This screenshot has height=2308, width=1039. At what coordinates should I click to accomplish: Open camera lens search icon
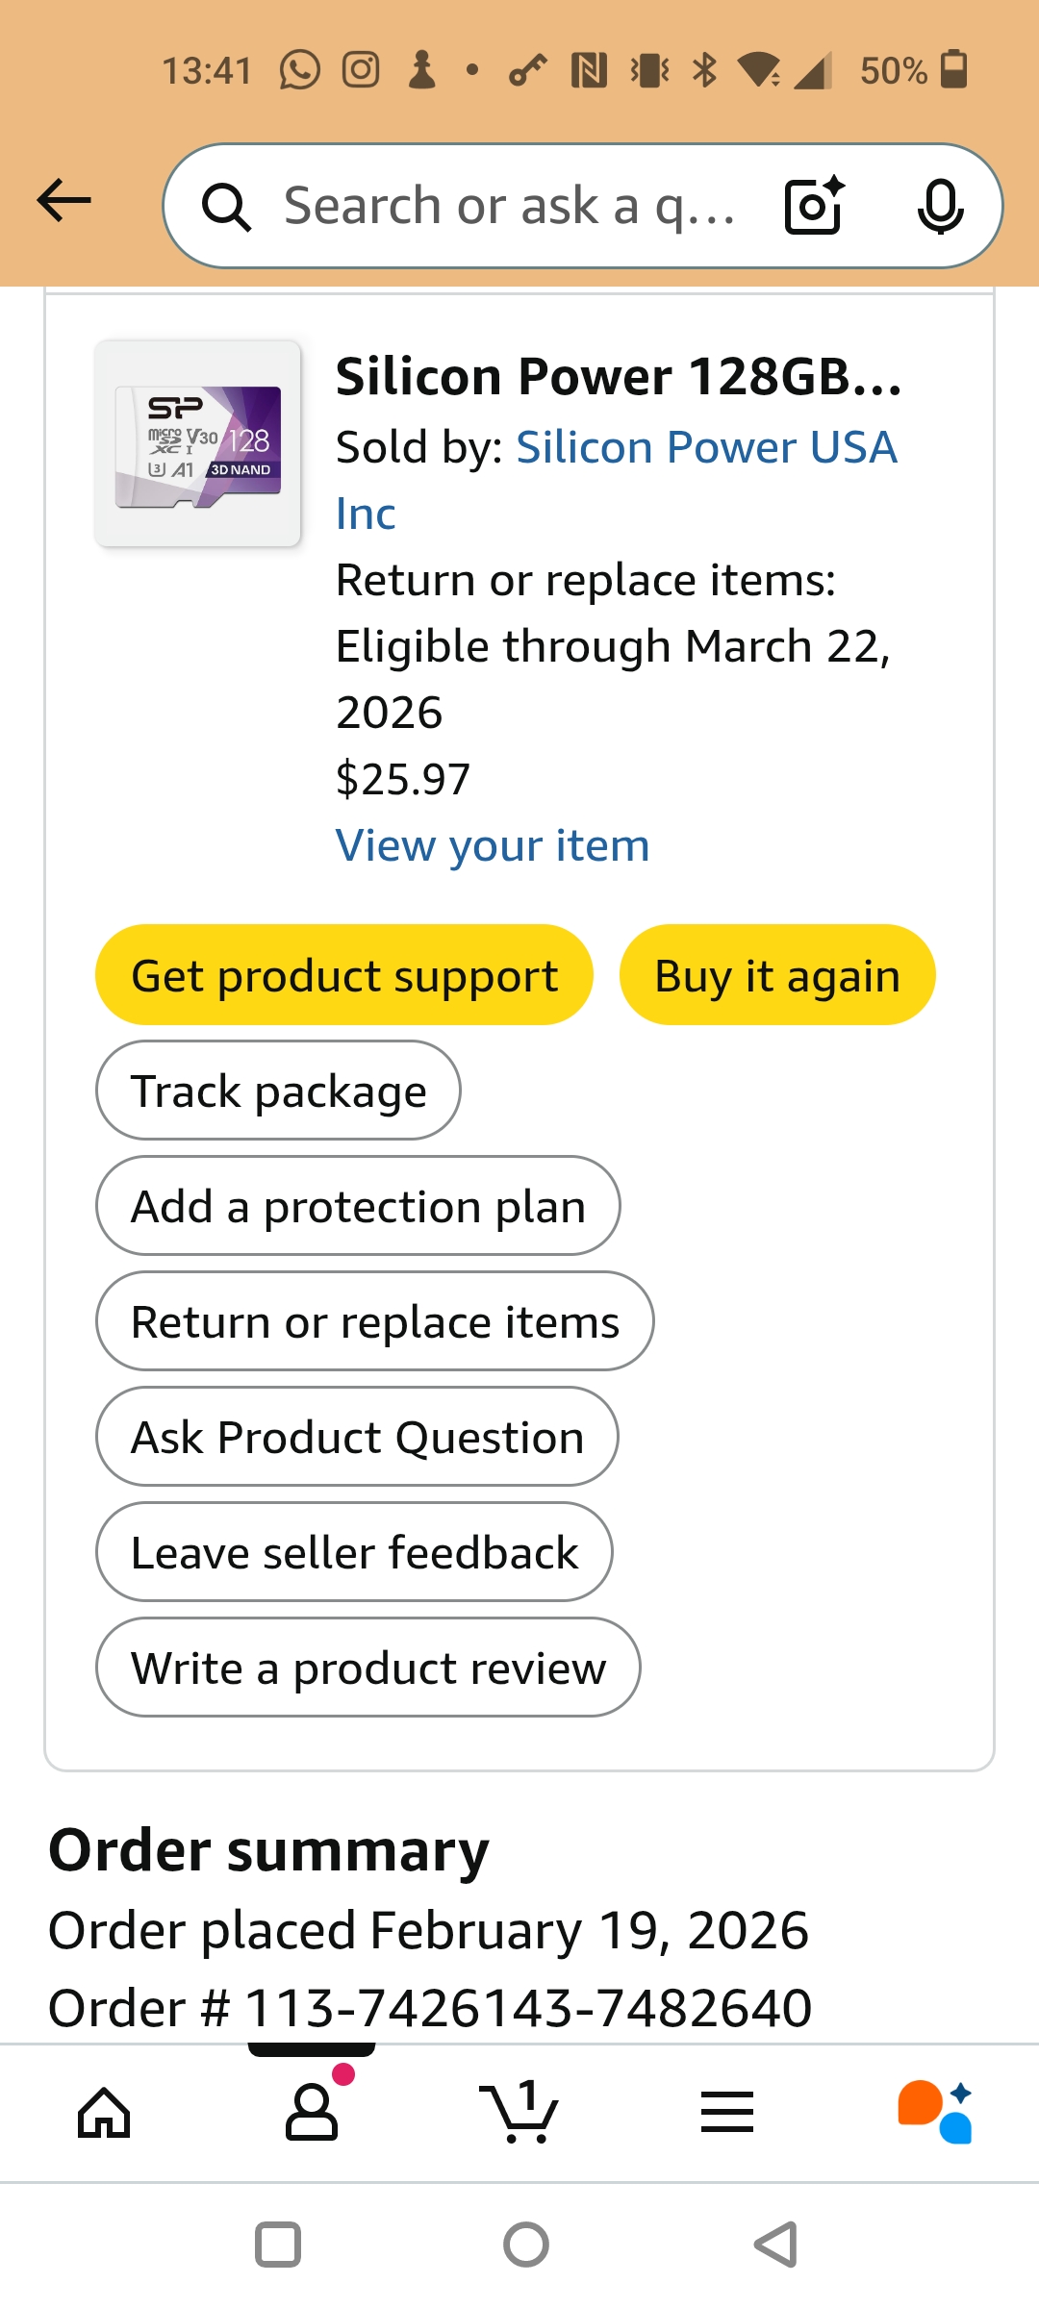coord(814,206)
